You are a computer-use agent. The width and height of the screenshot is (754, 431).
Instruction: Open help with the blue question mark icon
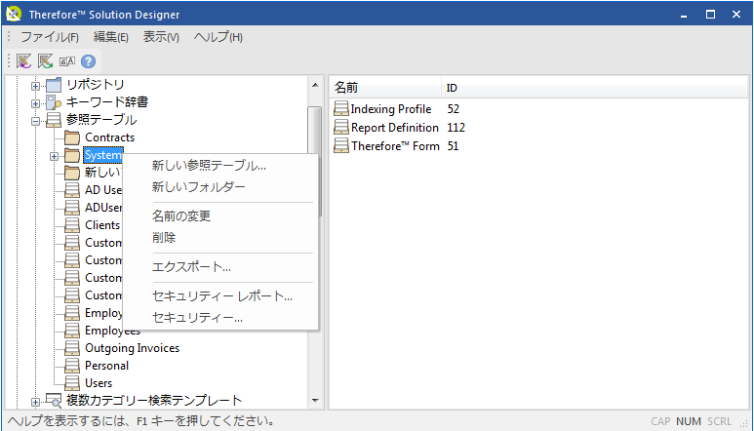click(x=88, y=61)
